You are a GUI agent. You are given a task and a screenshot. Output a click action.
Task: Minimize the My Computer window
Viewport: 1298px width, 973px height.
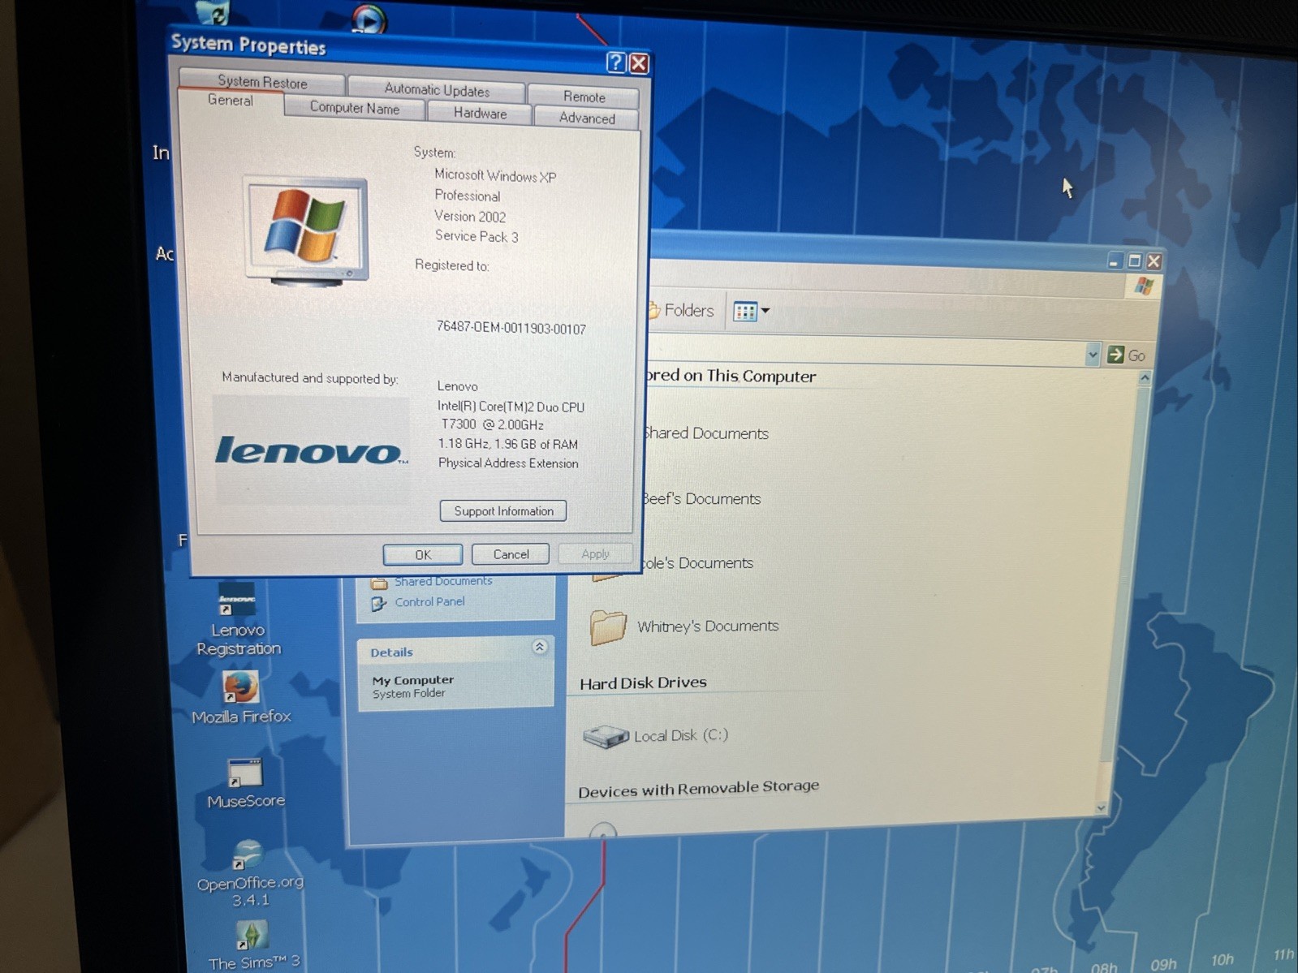(x=1114, y=261)
